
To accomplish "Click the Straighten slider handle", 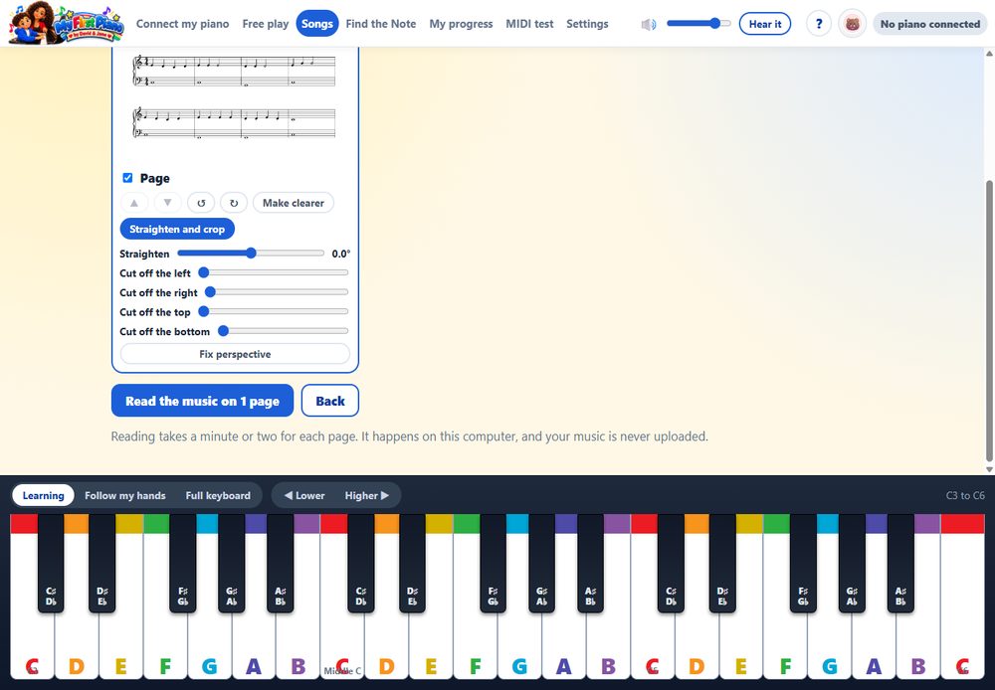I will (x=251, y=254).
